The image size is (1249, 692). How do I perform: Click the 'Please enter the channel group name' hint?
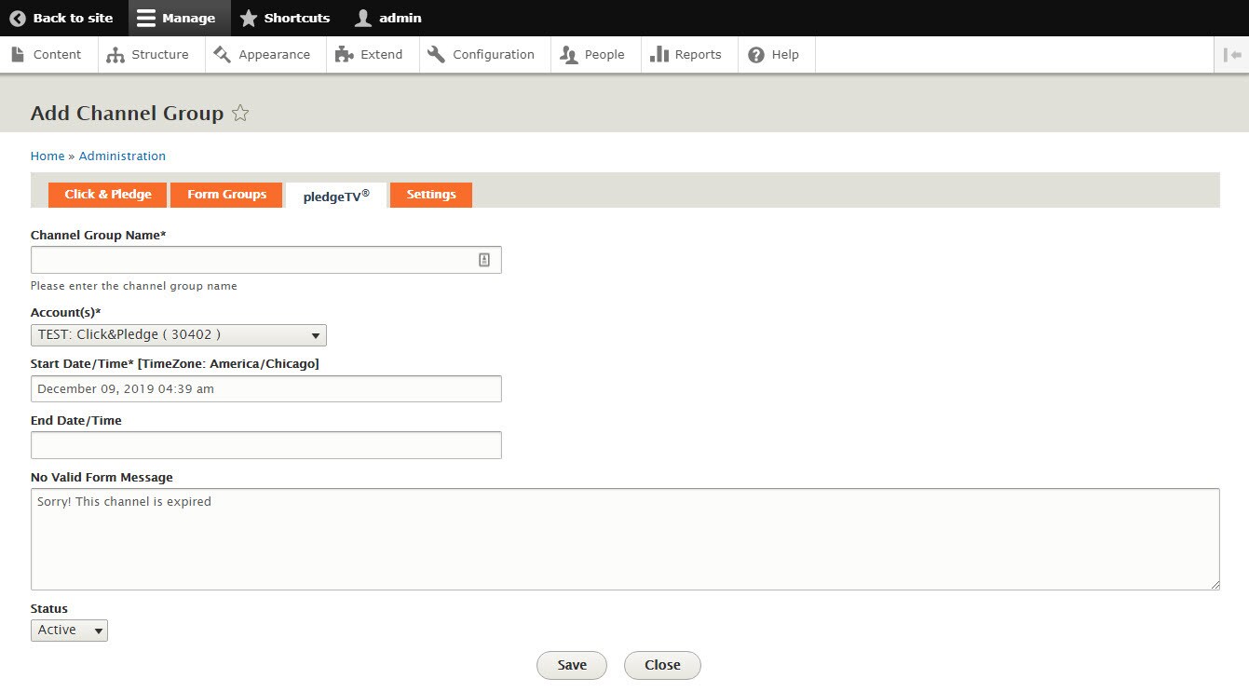(x=134, y=286)
